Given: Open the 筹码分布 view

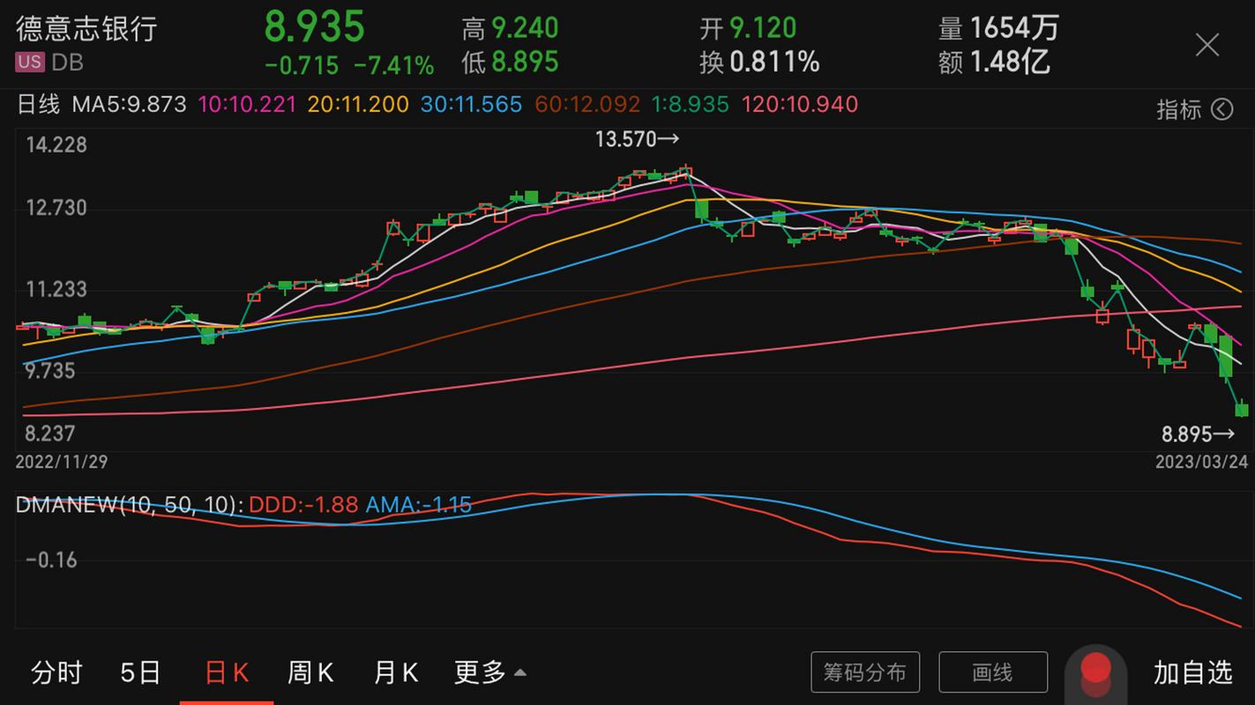Looking at the screenshot, I should tap(865, 672).
